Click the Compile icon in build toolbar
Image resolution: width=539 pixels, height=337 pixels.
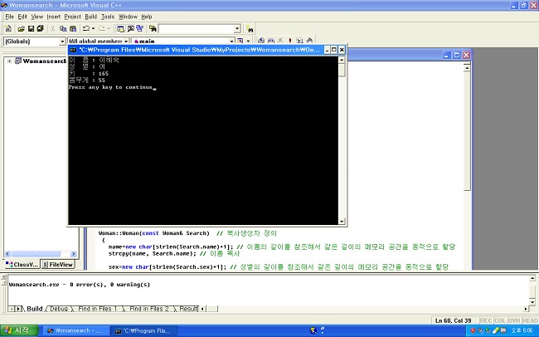[260, 41]
